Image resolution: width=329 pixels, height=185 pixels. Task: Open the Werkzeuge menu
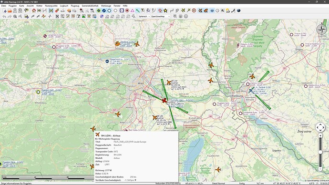coord(106,6)
